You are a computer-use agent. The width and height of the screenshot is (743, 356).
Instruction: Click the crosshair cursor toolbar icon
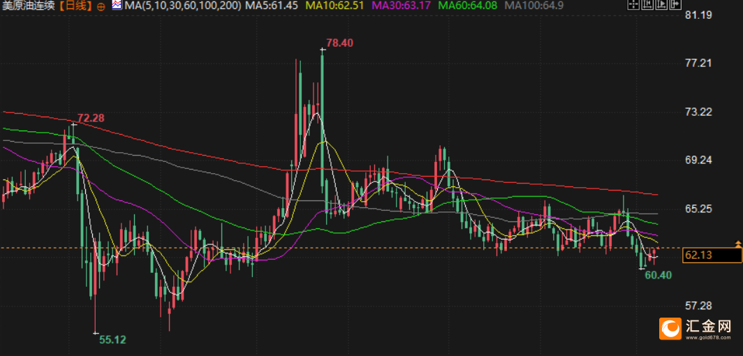(633, 4)
